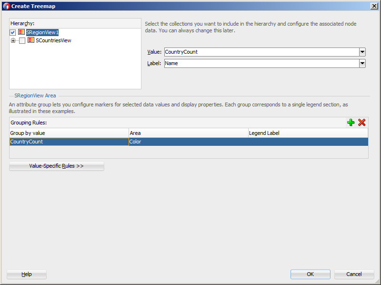The width and height of the screenshot is (381, 285).
Task: Open the Value dropdown arrow
Action: coord(362,52)
